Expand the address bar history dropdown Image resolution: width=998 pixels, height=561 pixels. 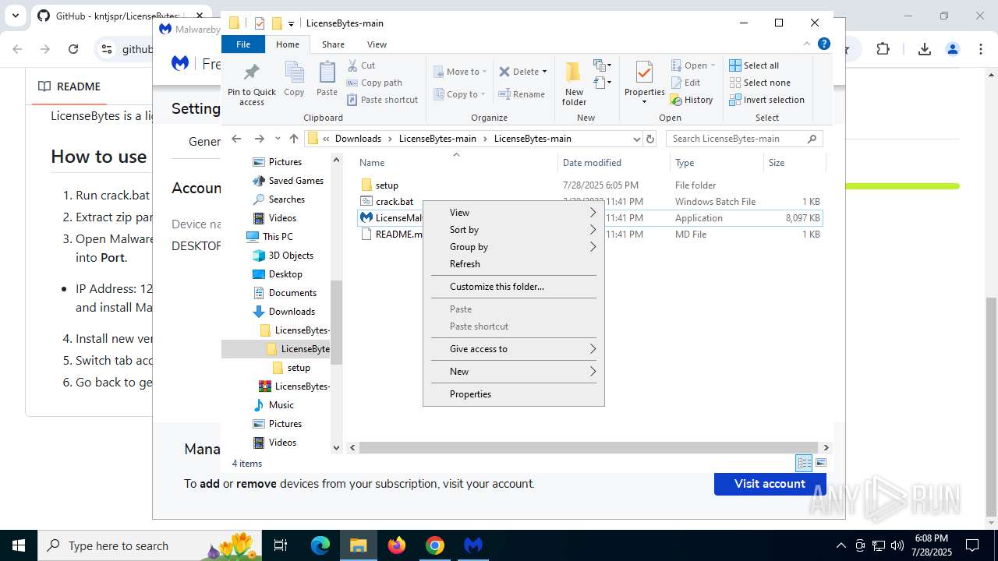coord(636,139)
